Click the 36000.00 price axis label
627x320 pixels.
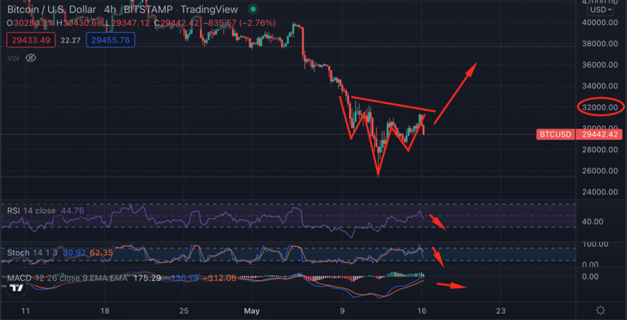598,64
